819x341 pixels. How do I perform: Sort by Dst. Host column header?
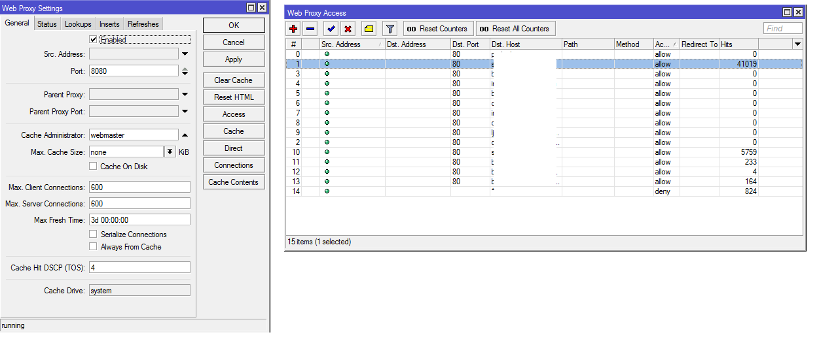coord(526,44)
